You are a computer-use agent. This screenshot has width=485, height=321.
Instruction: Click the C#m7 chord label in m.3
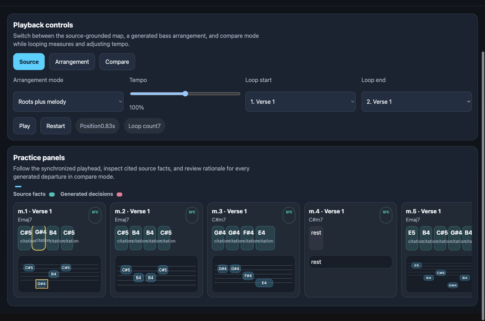click(x=219, y=220)
